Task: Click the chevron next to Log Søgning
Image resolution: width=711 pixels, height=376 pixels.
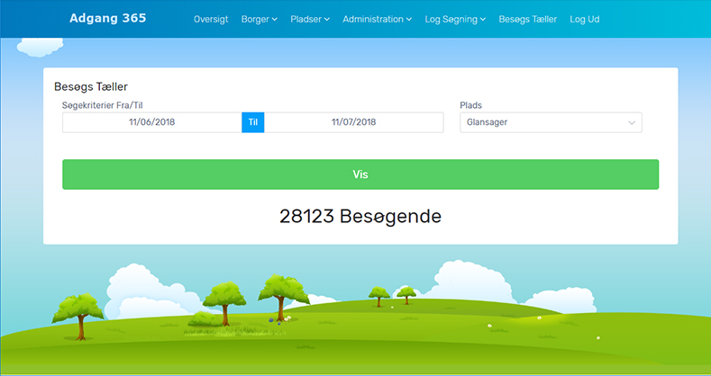Action: 483,19
